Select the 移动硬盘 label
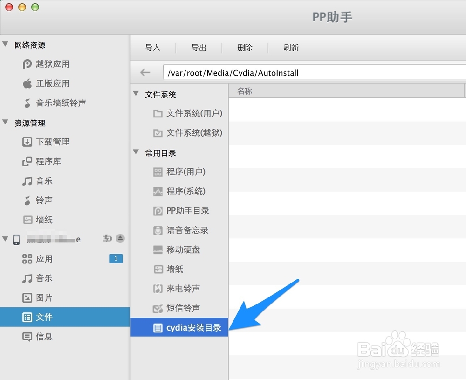 (x=183, y=250)
